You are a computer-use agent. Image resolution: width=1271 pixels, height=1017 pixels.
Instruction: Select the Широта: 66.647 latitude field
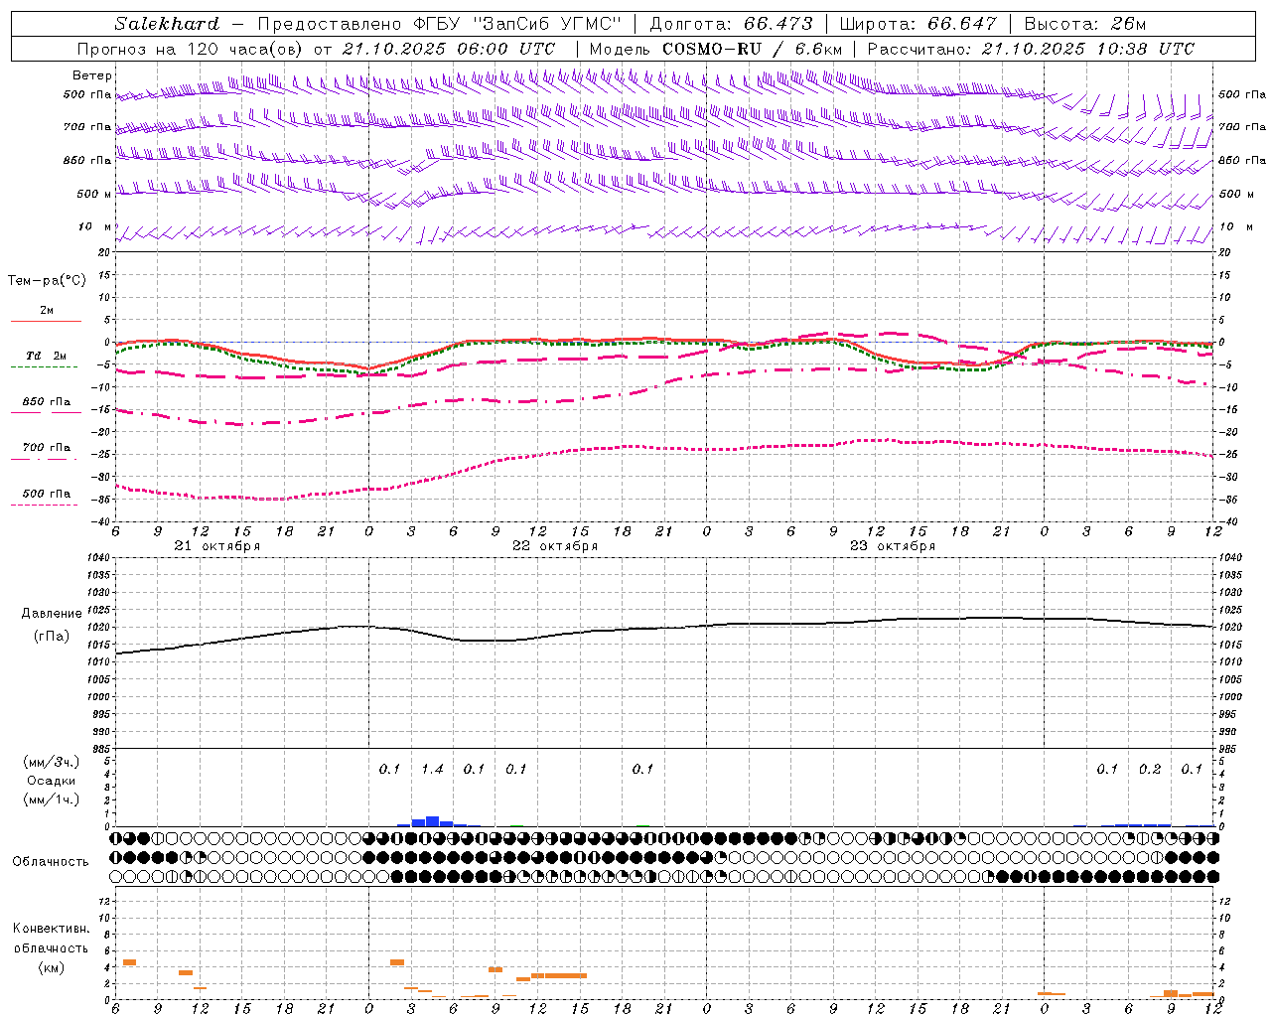click(918, 24)
